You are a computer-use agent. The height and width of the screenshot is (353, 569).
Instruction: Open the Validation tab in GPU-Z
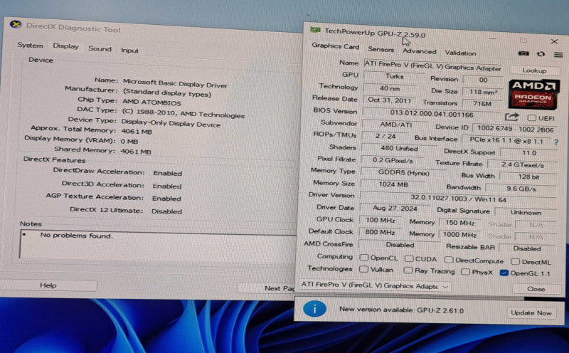[460, 53]
